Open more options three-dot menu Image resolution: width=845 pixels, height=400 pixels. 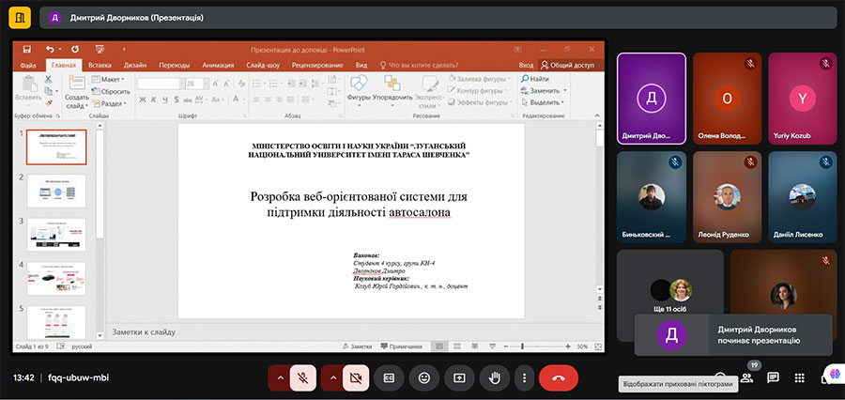tap(525, 377)
